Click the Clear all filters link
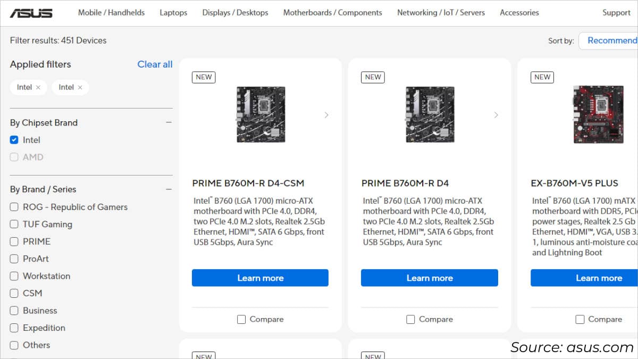The width and height of the screenshot is (638, 359). 155,64
